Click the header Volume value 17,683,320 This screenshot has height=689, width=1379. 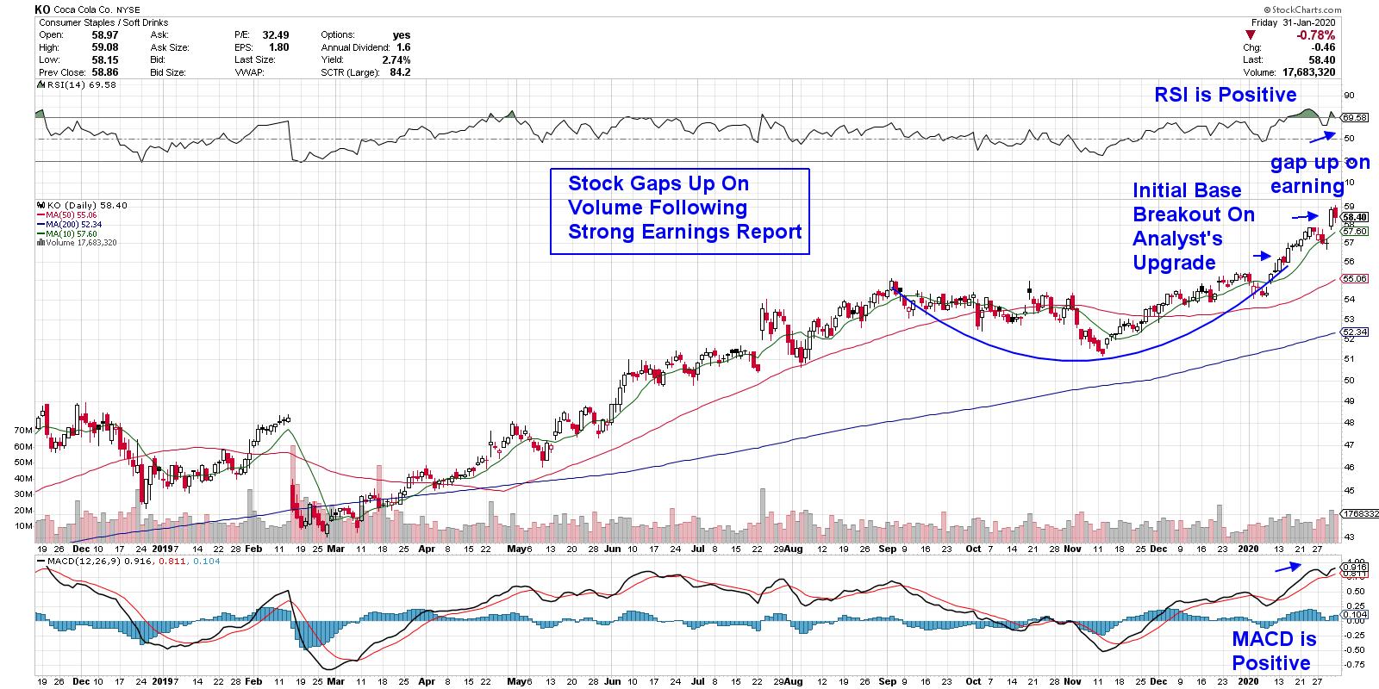[x=1307, y=72]
